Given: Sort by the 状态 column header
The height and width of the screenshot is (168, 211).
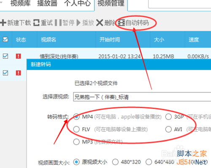Looking at the screenshot, I should 21,40.
